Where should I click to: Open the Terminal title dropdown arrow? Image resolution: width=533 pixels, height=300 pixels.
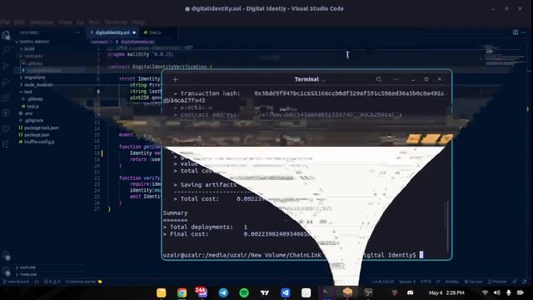(324, 80)
